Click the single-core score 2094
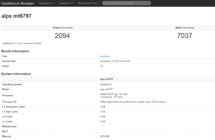215x140 pixels. click(62, 36)
